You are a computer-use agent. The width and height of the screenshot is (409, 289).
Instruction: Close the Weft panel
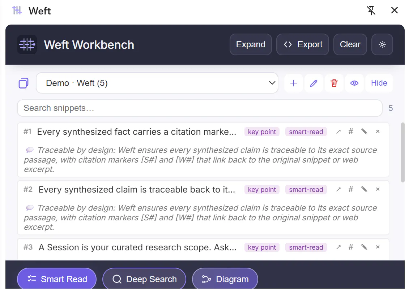(x=395, y=10)
